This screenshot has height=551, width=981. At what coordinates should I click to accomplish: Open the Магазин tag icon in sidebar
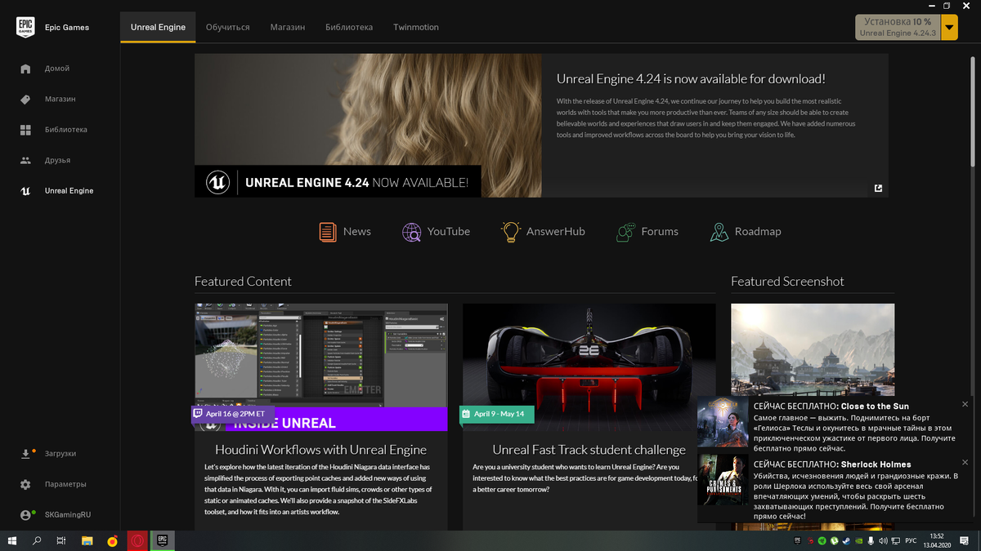pos(25,99)
